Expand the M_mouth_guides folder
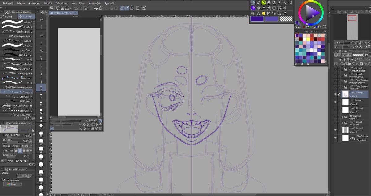 343,70
